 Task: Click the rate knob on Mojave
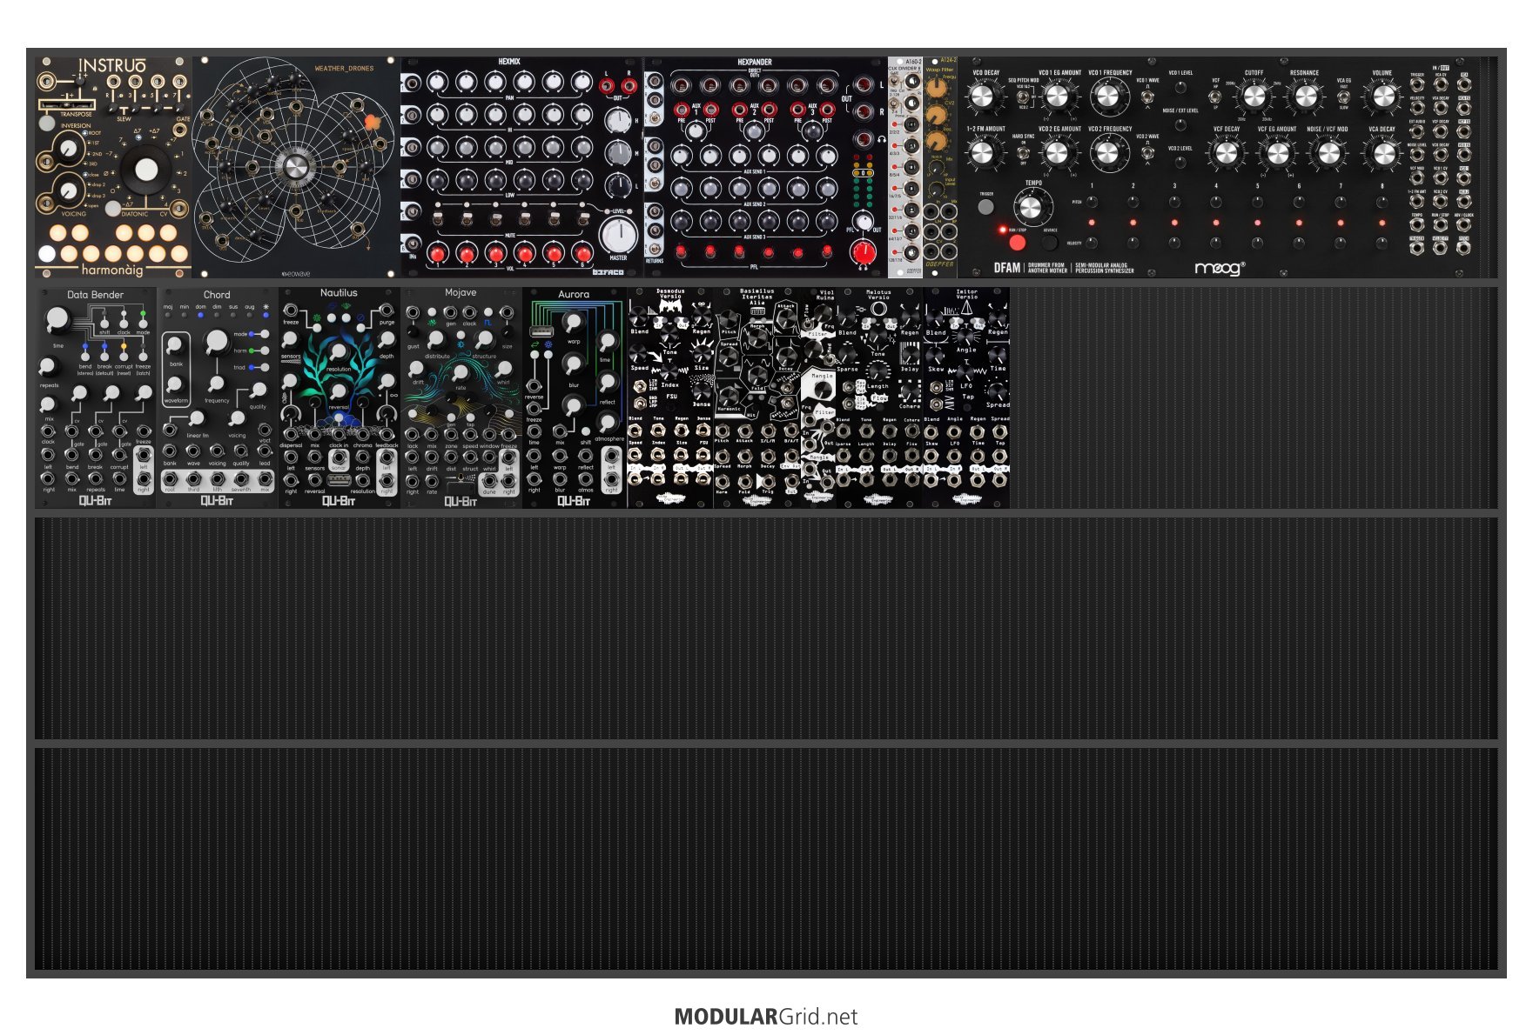[x=460, y=374]
